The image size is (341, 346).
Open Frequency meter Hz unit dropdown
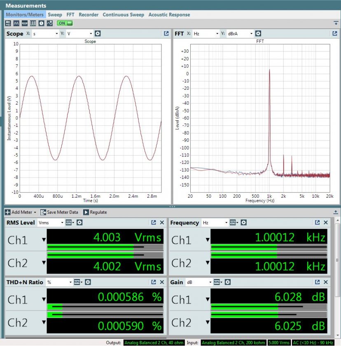pos(215,223)
